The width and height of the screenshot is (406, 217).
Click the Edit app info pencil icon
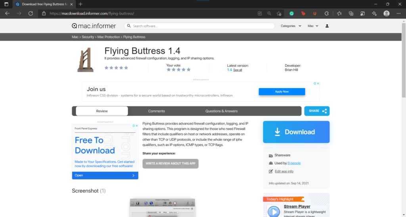[270, 171]
